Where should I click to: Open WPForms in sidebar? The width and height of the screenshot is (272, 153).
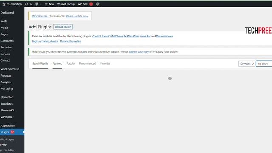(6, 117)
